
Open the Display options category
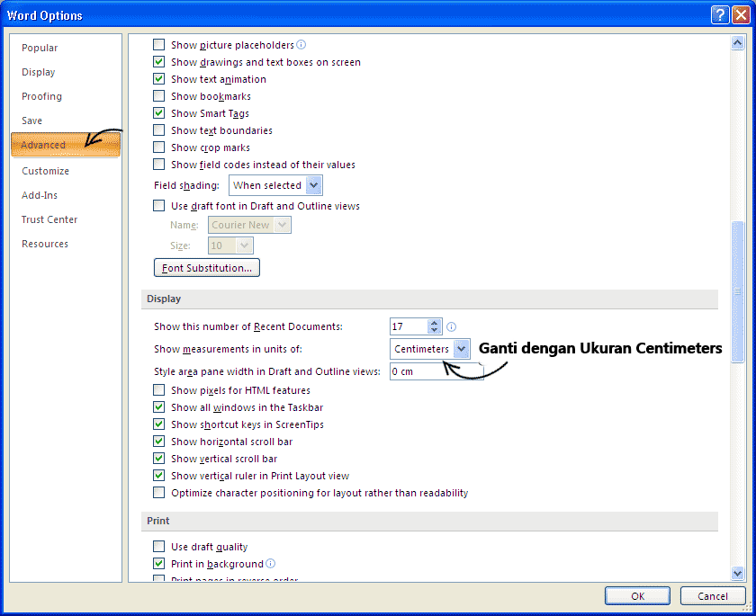(66, 72)
